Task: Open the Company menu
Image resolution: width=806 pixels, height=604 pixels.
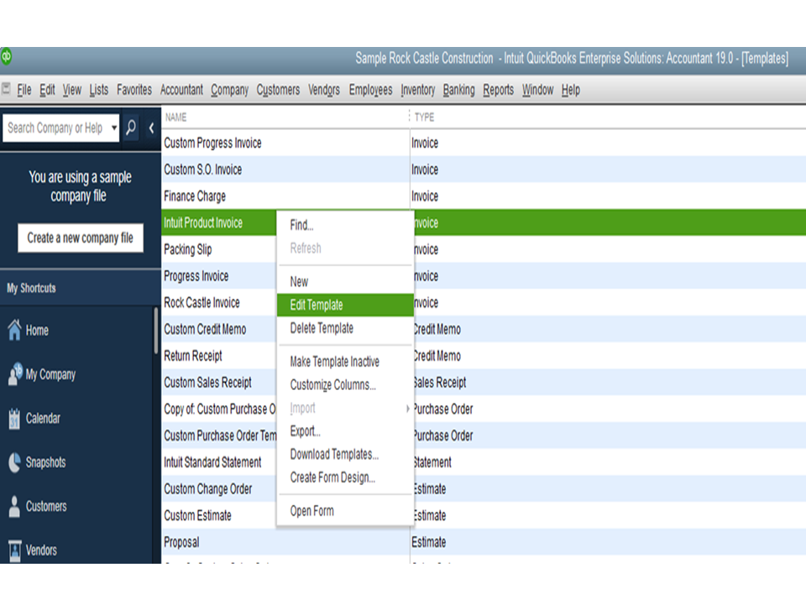Action: pyautogui.click(x=229, y=90)
